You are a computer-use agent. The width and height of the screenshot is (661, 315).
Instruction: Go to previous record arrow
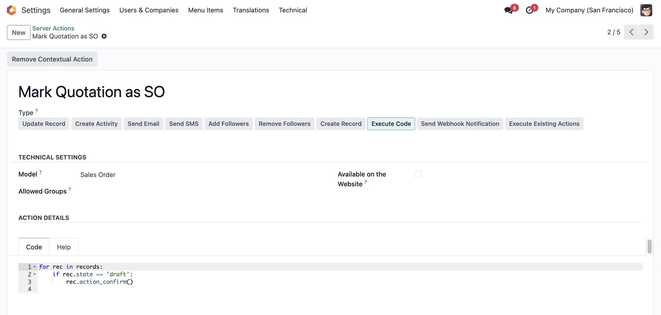coord(631,32)
